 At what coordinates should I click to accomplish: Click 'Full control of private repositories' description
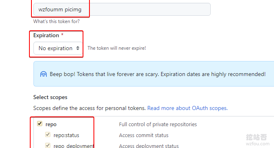(158, 124)
